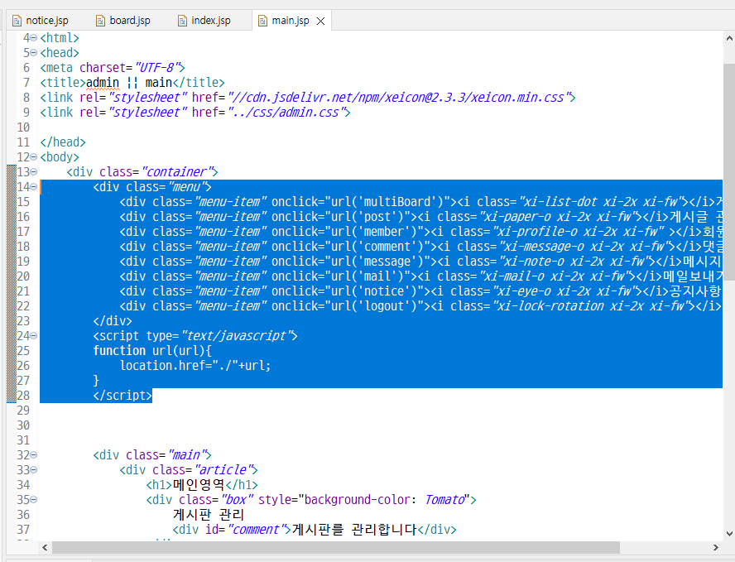Viewport: 735px width, 562px height.
Task: Collapse the body fold on line 12
Action: (34, 157)
